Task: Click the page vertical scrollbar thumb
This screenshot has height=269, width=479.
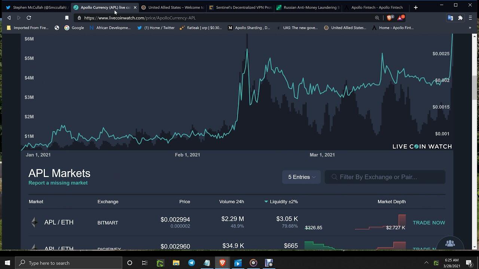Action: click(x=475, y=87)
